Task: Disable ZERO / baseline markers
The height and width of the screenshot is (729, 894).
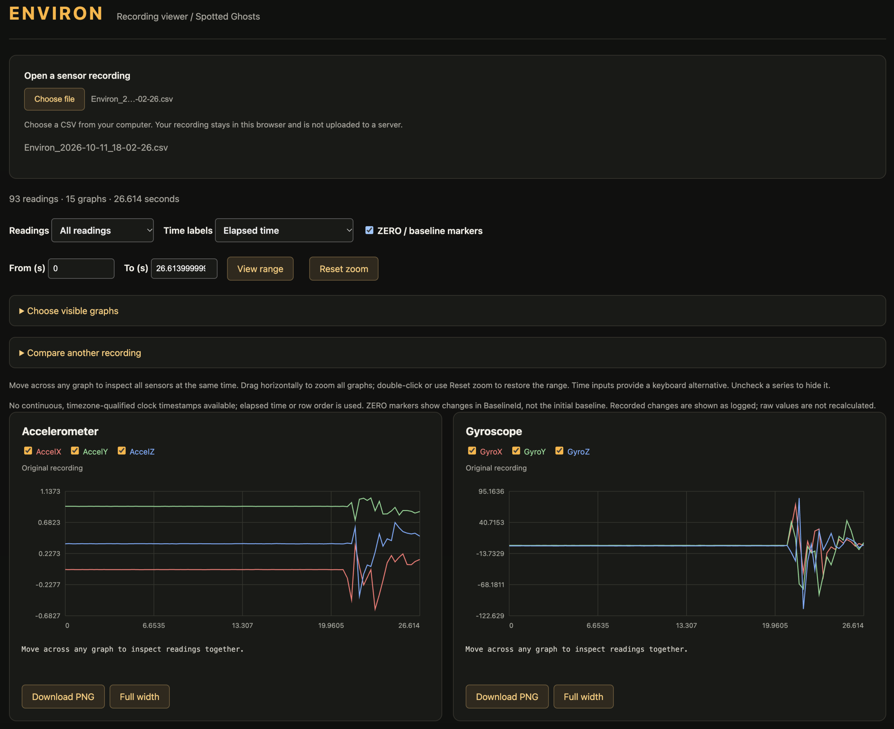Action: 369,230
